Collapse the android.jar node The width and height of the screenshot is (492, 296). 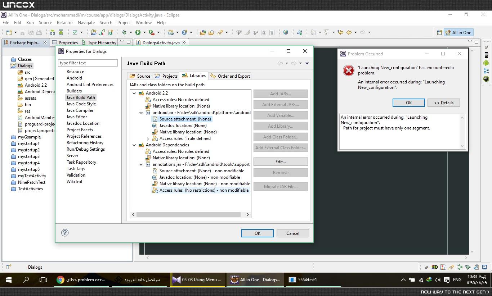141,113
